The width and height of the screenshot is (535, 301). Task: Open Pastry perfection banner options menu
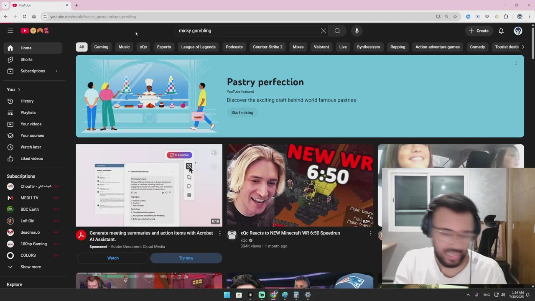coord(516,63)
